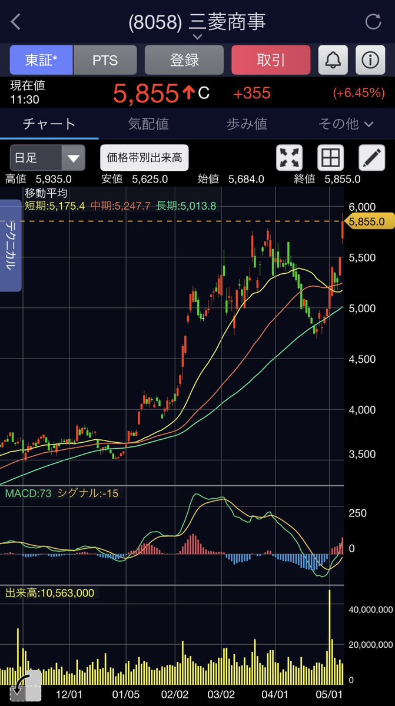Tap シグナル:-15 label

coord(88,493)
